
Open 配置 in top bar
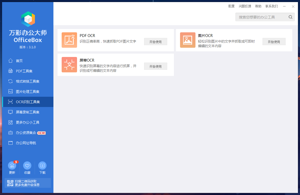click(x=231, y=6)
